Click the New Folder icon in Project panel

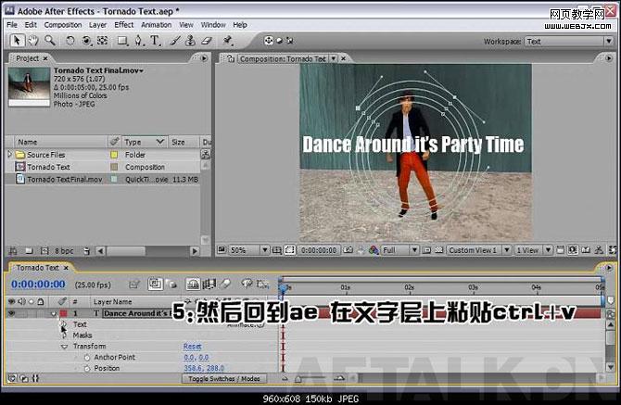(x=29, y=251)
